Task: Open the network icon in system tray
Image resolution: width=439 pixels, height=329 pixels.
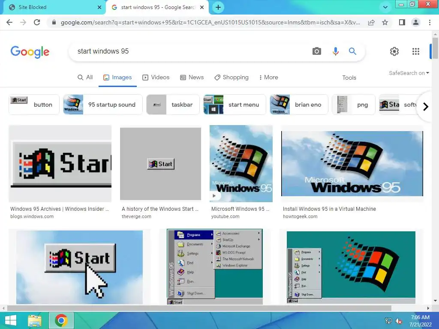Action: coord(388,321)
